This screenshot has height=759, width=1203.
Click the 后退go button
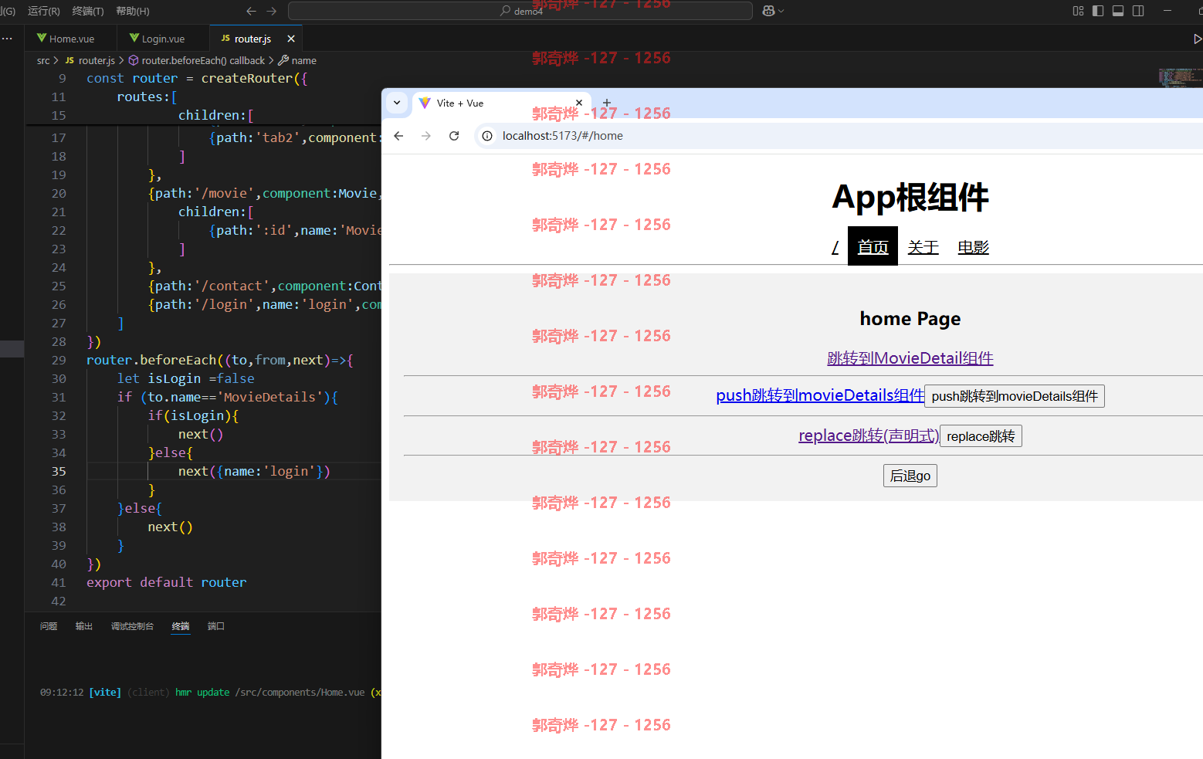(x=910, y=476)
